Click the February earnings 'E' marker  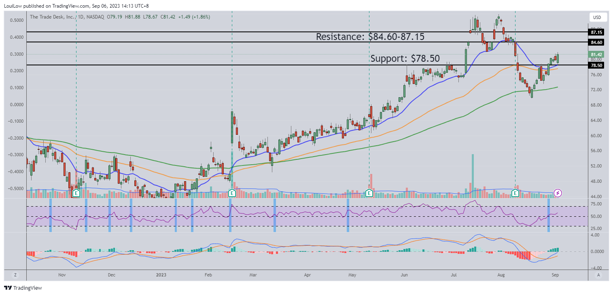click(232, 193)
